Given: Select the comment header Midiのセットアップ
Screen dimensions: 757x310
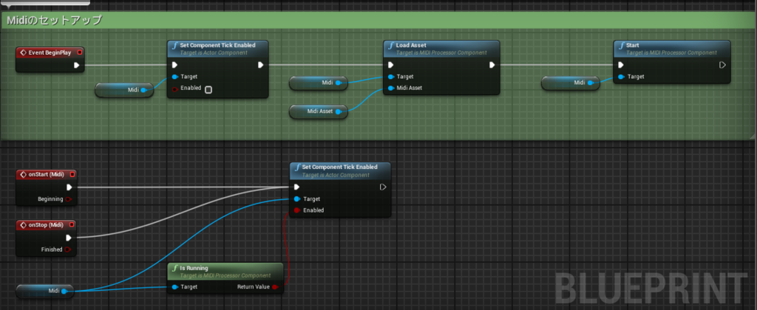Looking at the screenshot, I should pos(55,21).
